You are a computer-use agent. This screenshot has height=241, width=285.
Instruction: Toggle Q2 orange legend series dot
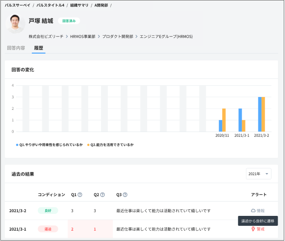click(88, 145)
